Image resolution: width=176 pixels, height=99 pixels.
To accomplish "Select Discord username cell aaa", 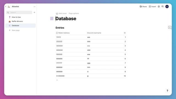I will coord(89,37).
